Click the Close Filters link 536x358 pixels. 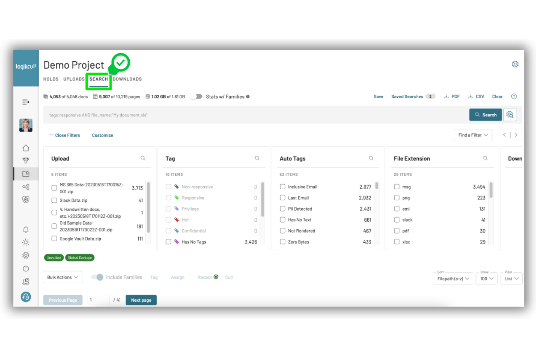tap(65, 135)
